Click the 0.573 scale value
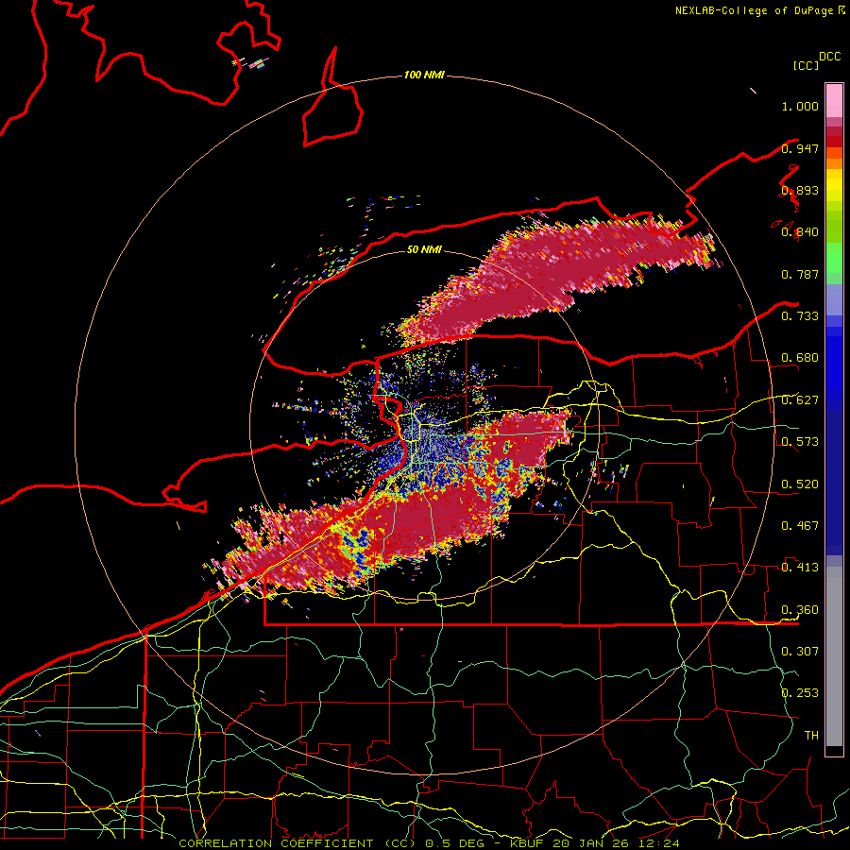850x850 pixels. click(800, 442)
